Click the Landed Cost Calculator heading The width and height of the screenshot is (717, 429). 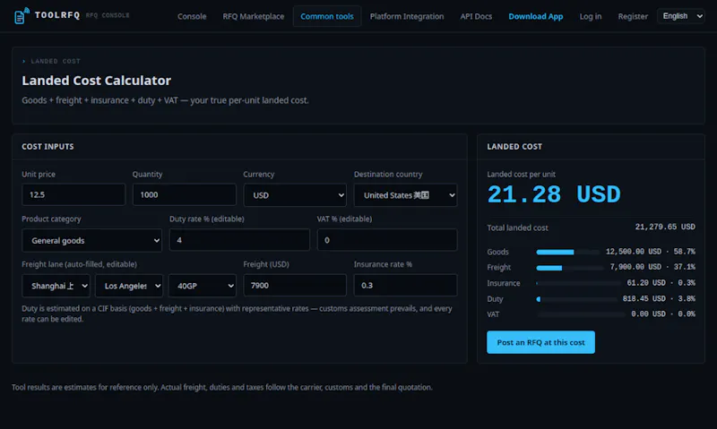click(x=97, y=81)
